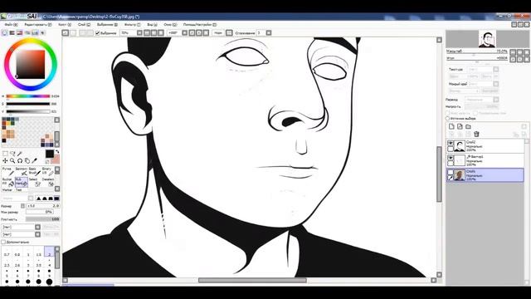Viewport: 531px width, 299px height.
Task: Select the Lasso tool
Action: [12, 154]
